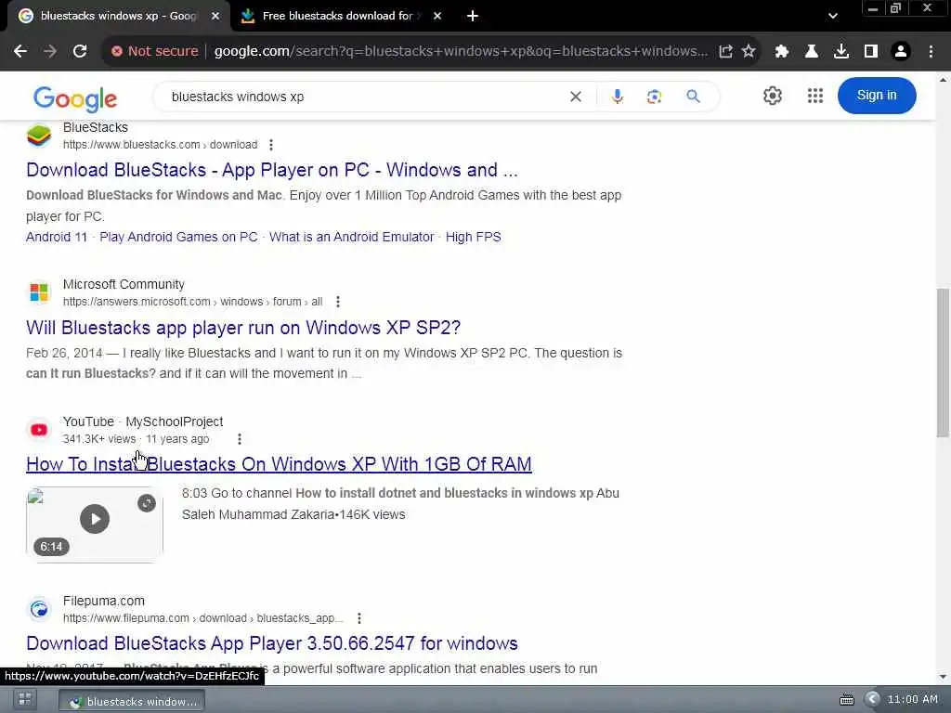Screen dimensions: 951x713
Task: Click into the Google search input field
Action: (364, 97)
